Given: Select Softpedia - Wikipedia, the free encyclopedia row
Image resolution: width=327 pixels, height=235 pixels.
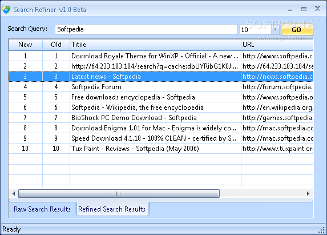Looking at the screenshot, I should coord(161,107).
